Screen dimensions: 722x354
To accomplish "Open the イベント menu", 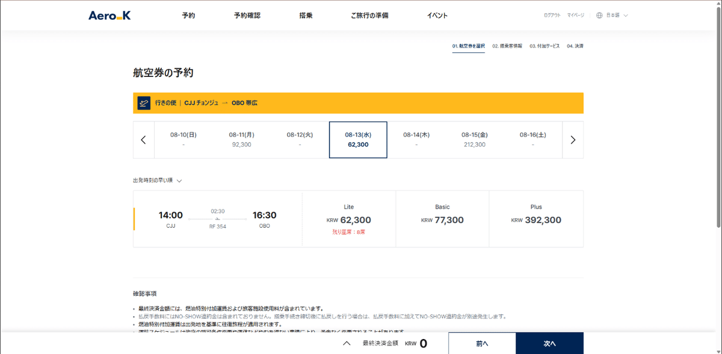I will click(x=437, y=16).
